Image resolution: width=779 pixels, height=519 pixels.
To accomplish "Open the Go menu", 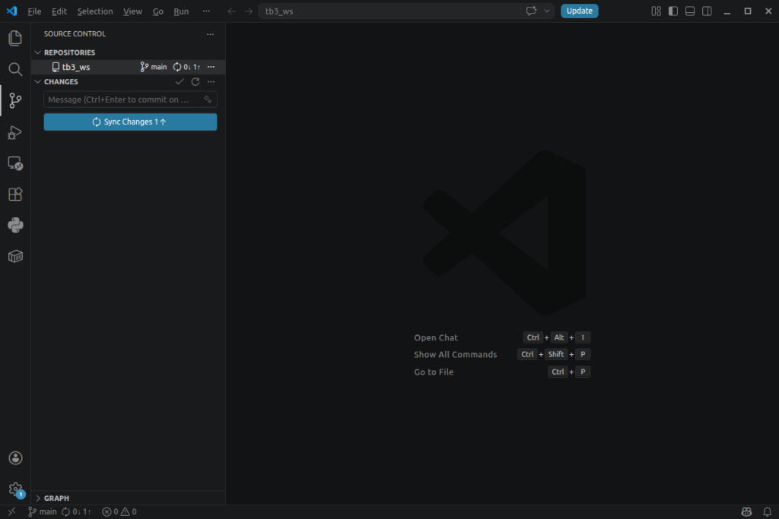I will click(x=158, y=11).
